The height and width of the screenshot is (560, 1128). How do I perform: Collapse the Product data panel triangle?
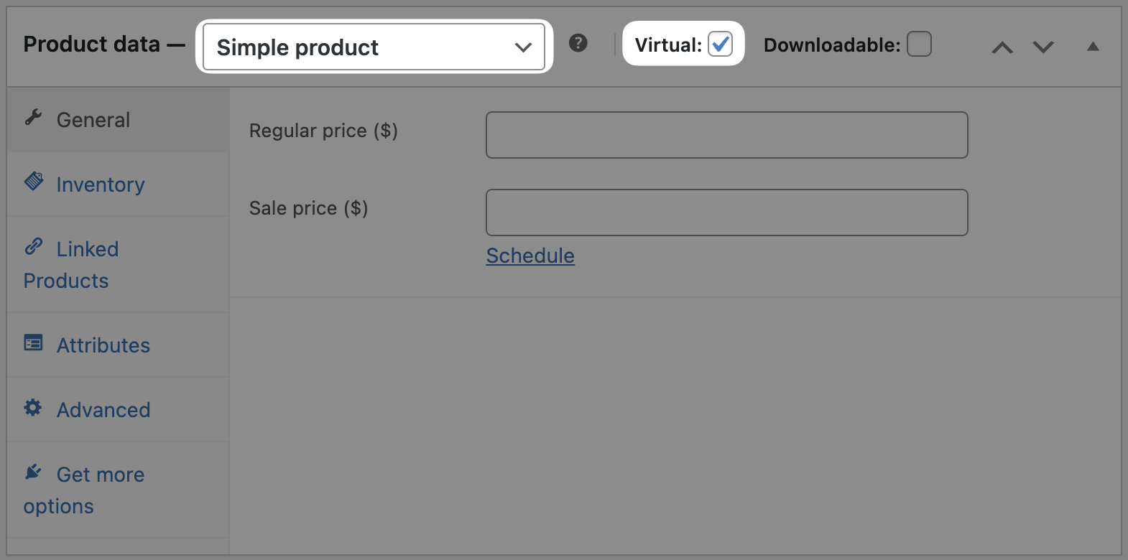1093,47
